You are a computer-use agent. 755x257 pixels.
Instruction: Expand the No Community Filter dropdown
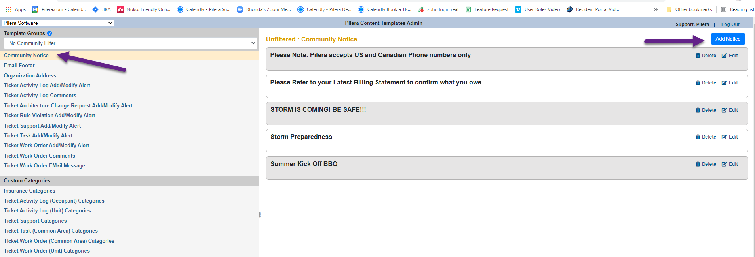click(x=131, y=43)
